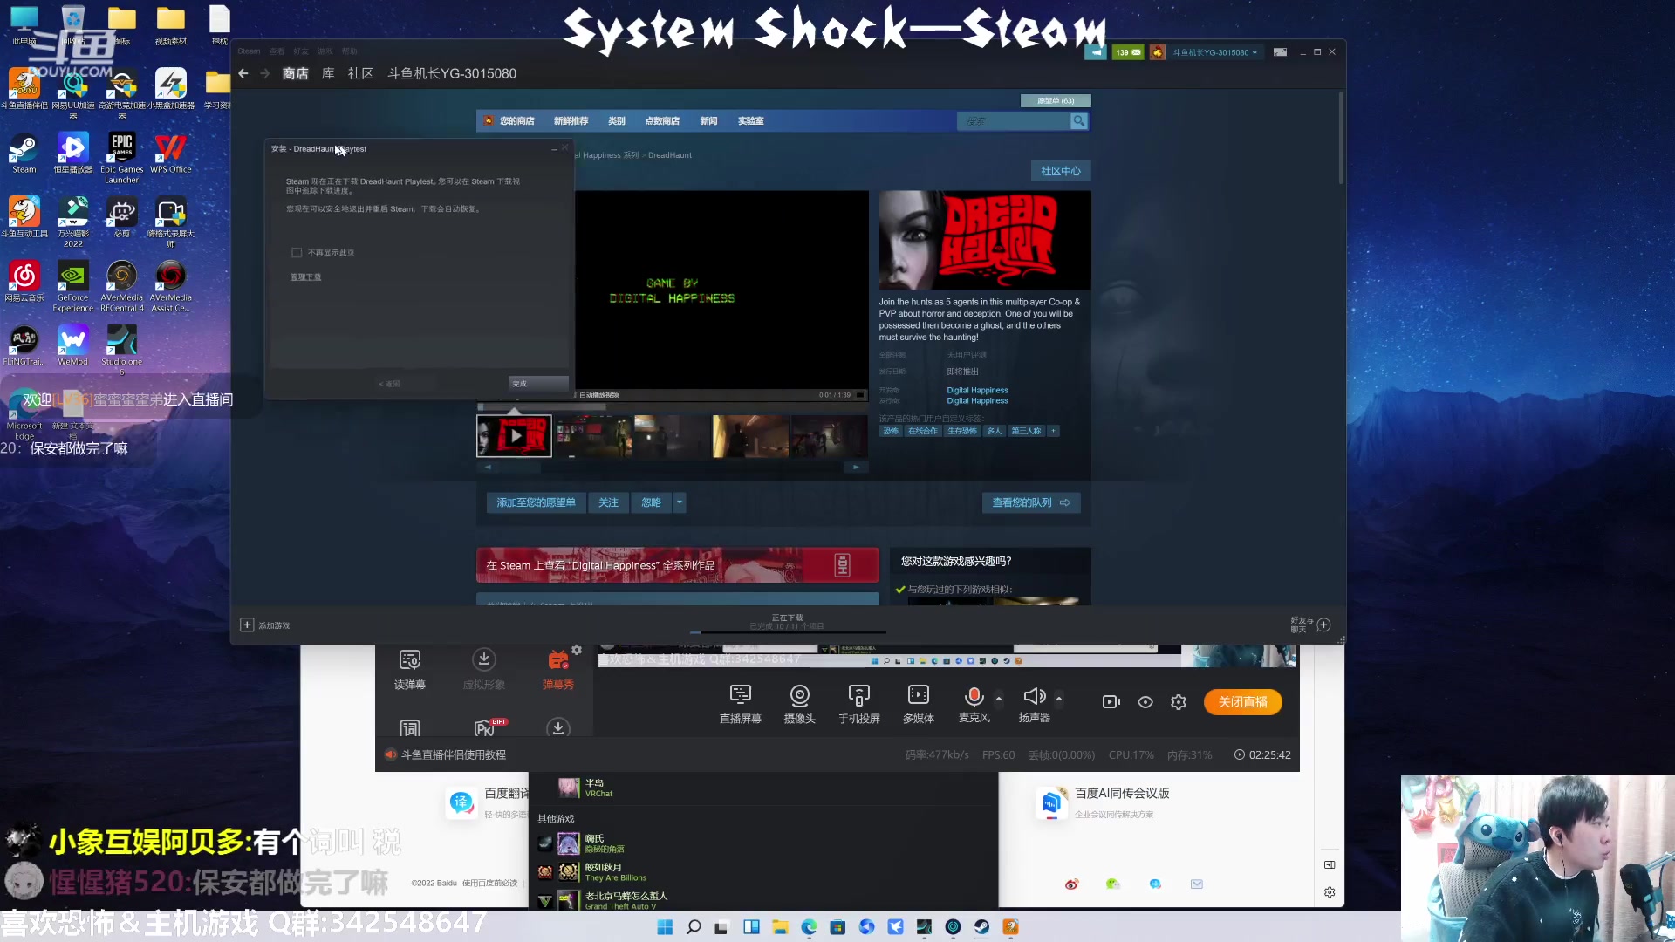Open the Steam inbox showing 139 messages
Viewport: 1675px width, 942px height.
[x=1128, y=52]
